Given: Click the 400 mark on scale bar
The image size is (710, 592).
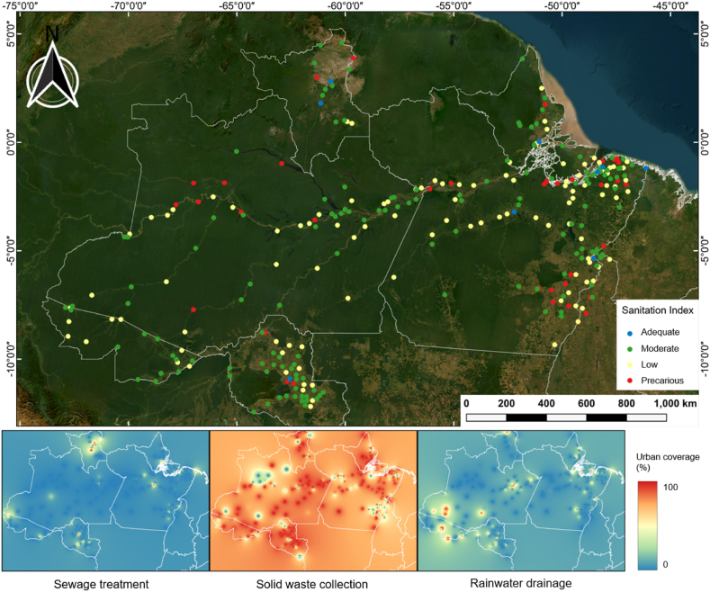Looking at the screenshot, I should click(546, 403).
